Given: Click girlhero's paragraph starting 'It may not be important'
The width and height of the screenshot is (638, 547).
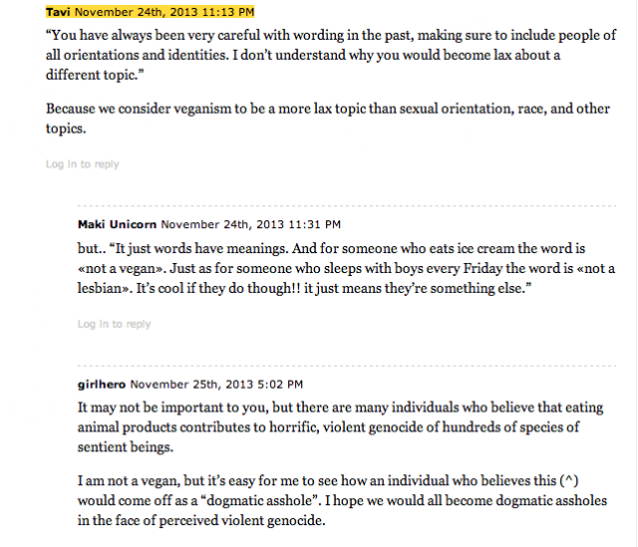Looking at the screenshot, I should (x=340, y=427).
